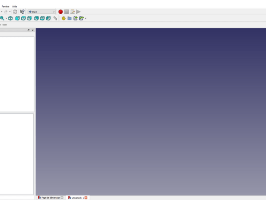
Task: Open the macros dialog notepad icon
Action: 72,12
